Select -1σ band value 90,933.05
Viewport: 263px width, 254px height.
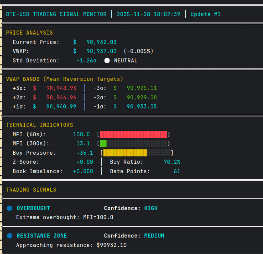point(142,106)
